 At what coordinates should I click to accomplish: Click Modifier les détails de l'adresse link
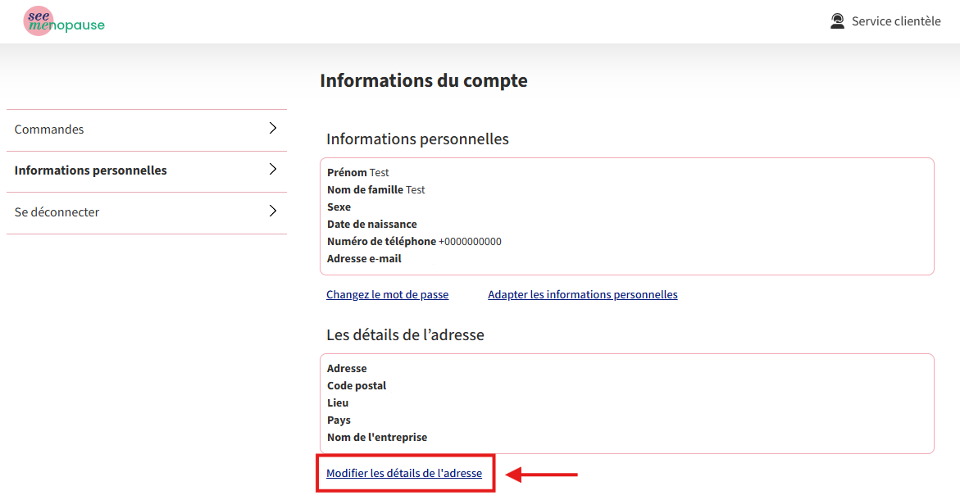click(x=404, y=473)
